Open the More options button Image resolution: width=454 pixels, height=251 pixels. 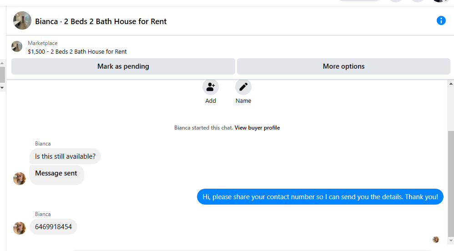tap(344, 66)
